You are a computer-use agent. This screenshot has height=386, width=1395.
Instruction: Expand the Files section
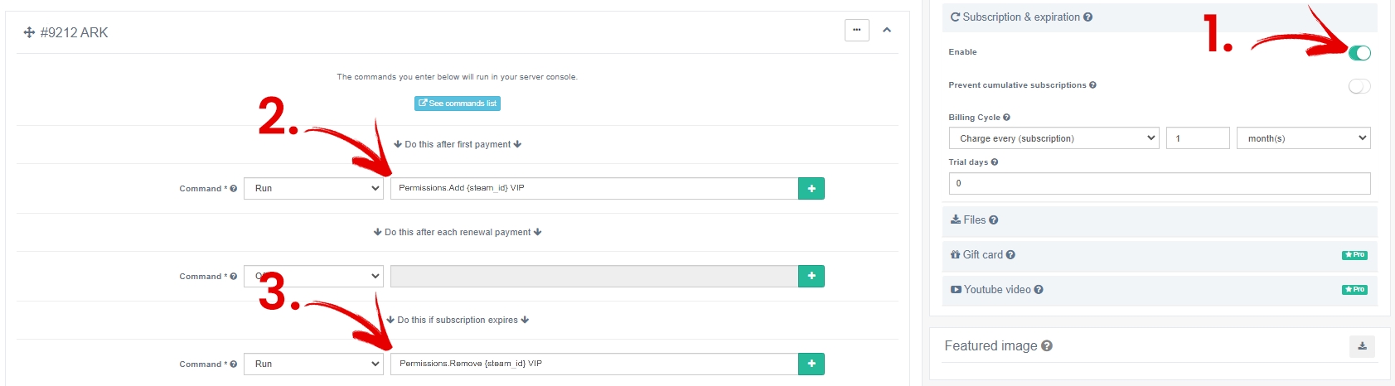pyautogui.click(x=975, y=220)
